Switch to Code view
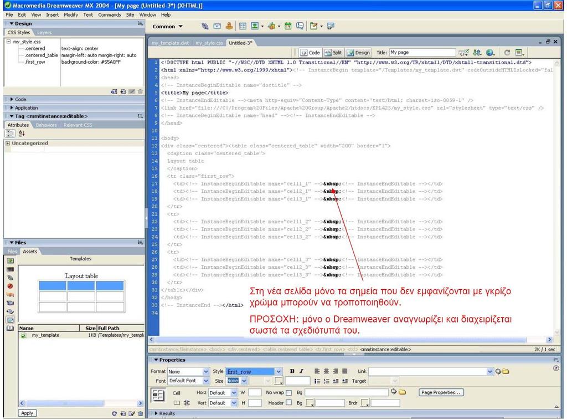This screenshot has width=567, height=420. [310, 53]
